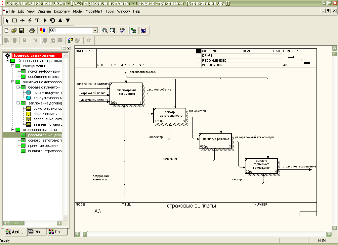Create a new model file

pos(7,31)
